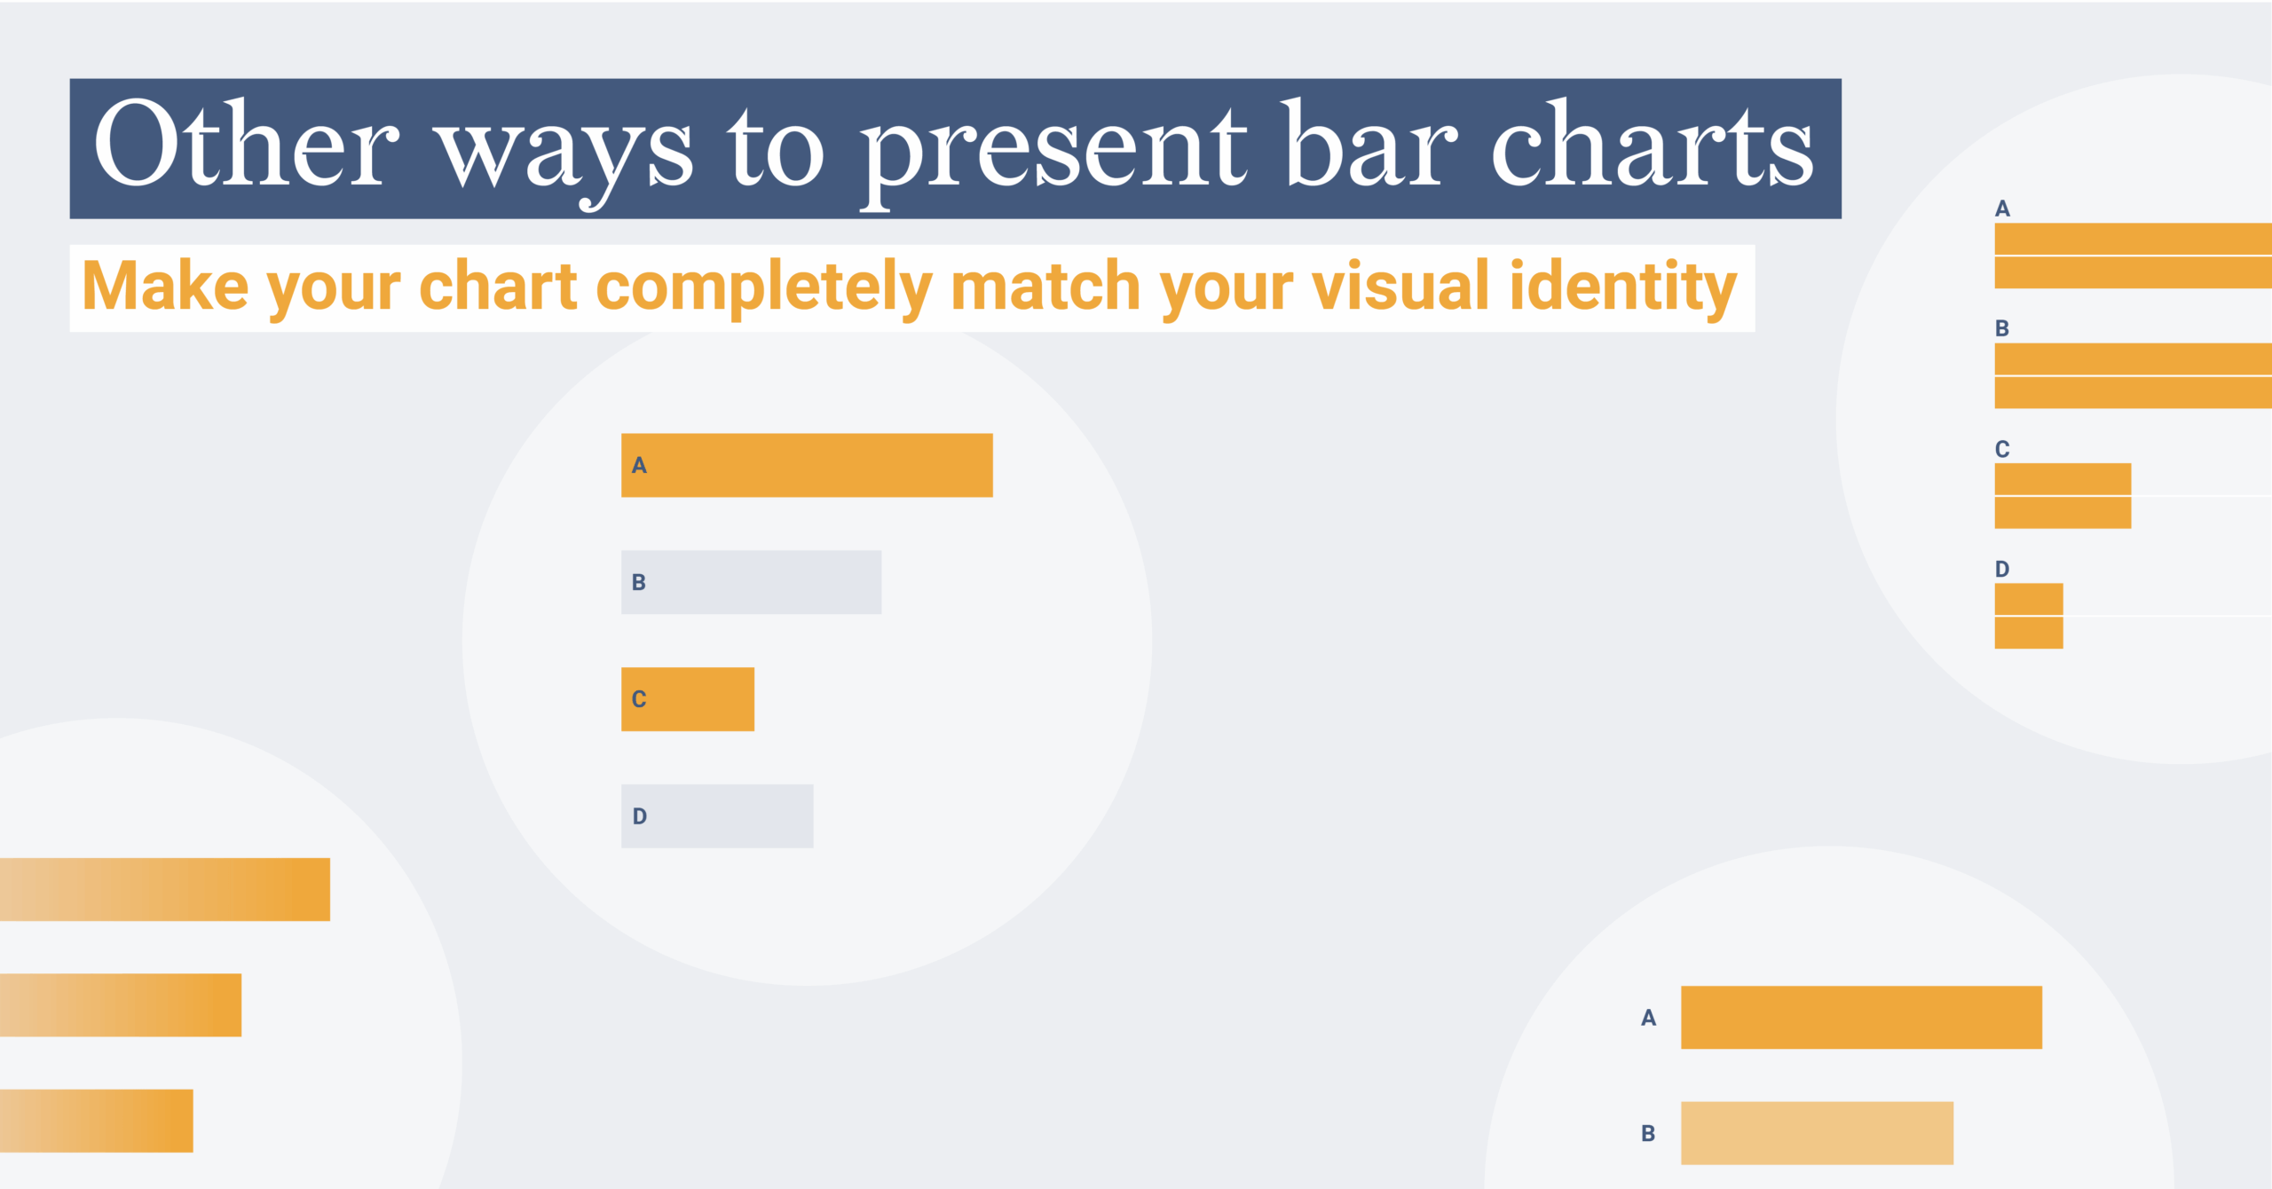Image resolution: width=2272 pixels, height=1189 pixels.
Task: Click the middle gradient bar at bottom-left
Action: point(120,1005)
